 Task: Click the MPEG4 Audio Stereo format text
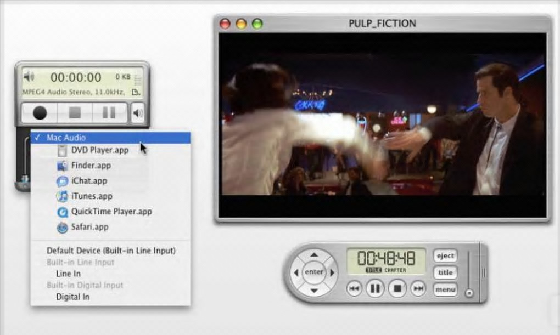[x=74, y=93]
